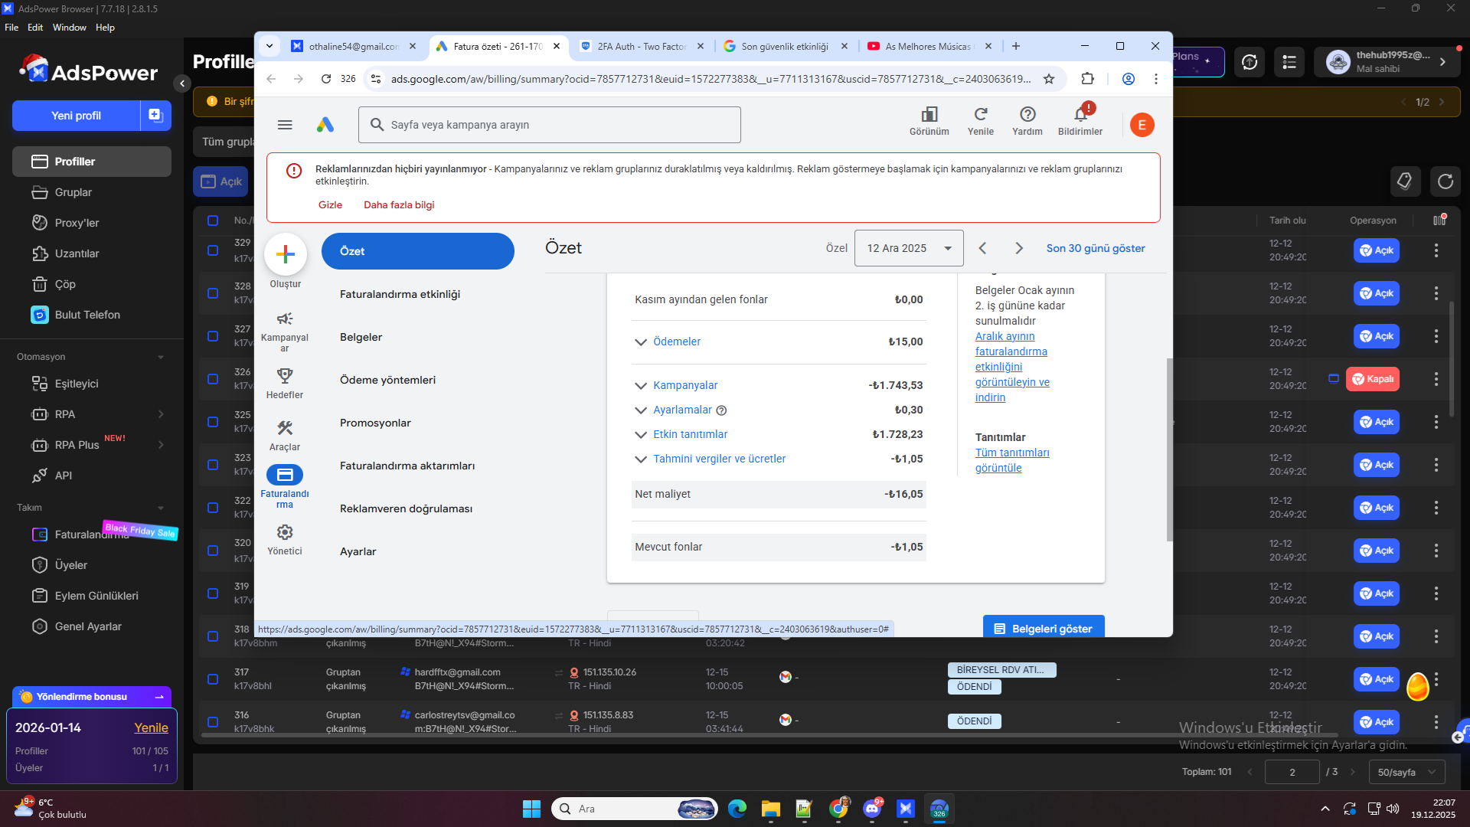Select the checkbox for profile 316
Viewport: 1470px width, 827px height.
point(213,722)
